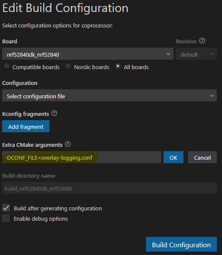
Task: Toggle Build after generating configuration checkbox
Action: (x=6, y=208)
